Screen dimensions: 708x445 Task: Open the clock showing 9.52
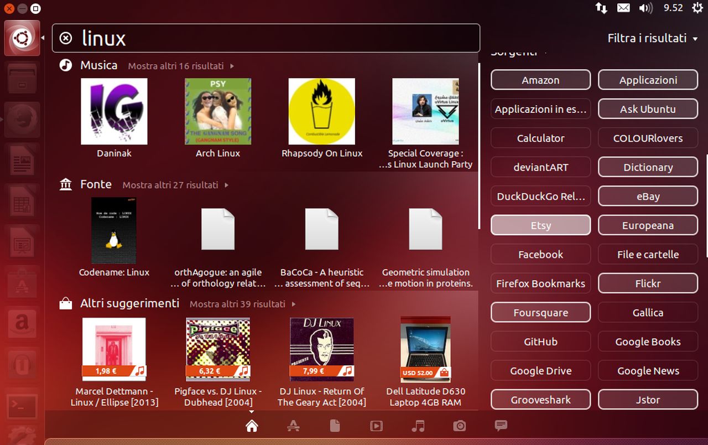pyautogui.click(x=673, y=8)
